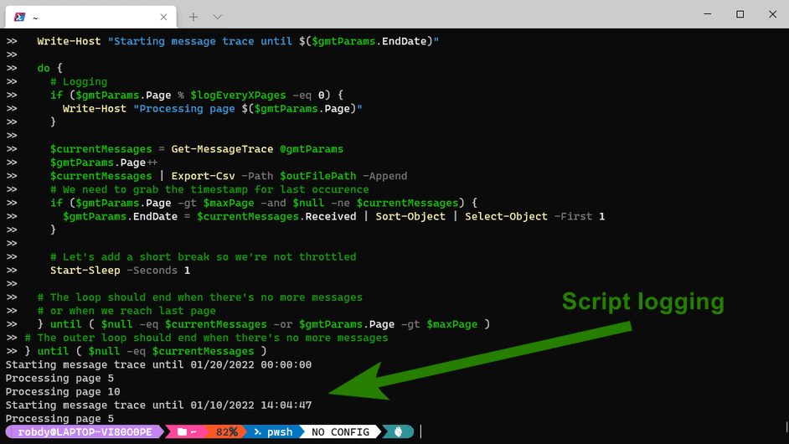Click the Get-MessageTrace @gmtParams line
Screen dimensions: 789x444
(x=197, y=149)
